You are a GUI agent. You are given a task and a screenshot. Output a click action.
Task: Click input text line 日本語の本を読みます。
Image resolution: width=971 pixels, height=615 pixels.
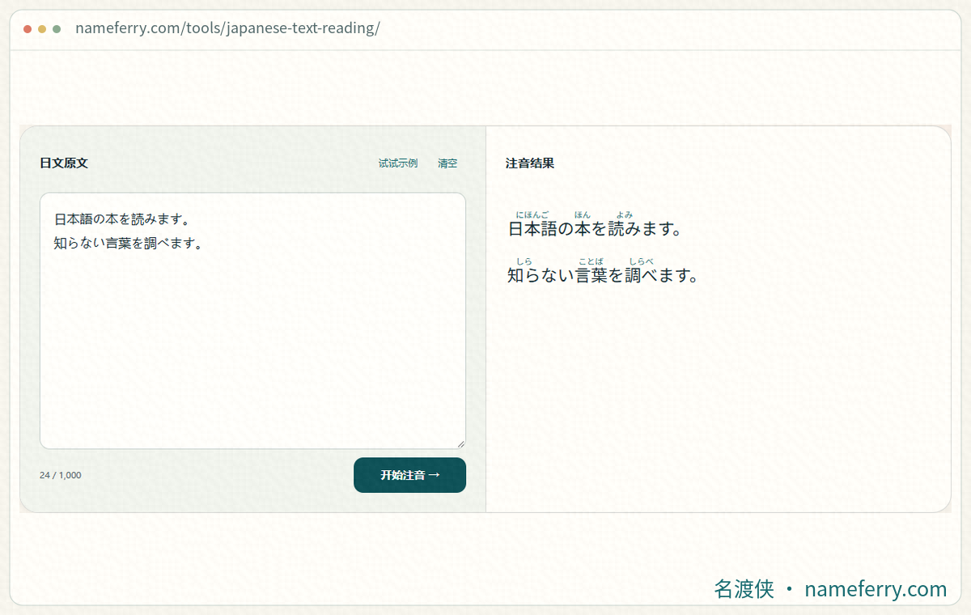click(x=121, y=218)
